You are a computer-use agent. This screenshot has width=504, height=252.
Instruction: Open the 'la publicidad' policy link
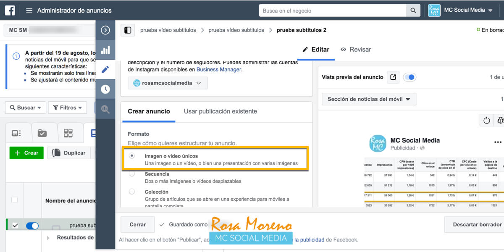310,240
